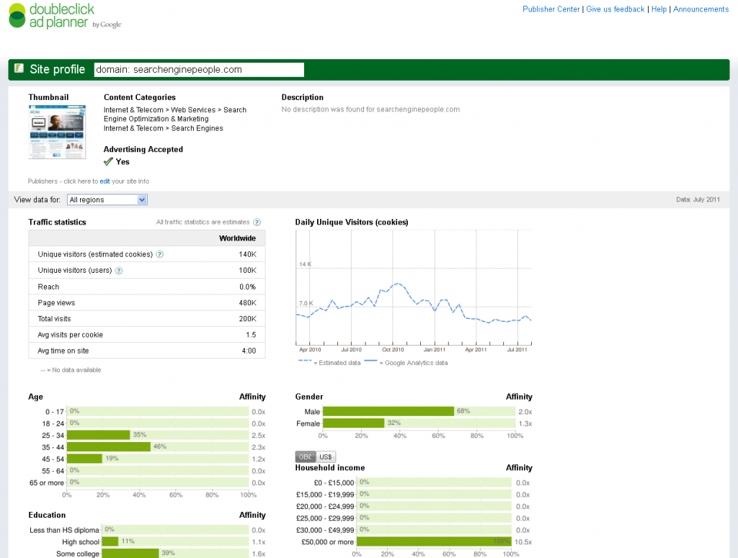The height and width of the screenshot is (558, 738).
Task: Click the domain search input field
Action: coord(199,70)
